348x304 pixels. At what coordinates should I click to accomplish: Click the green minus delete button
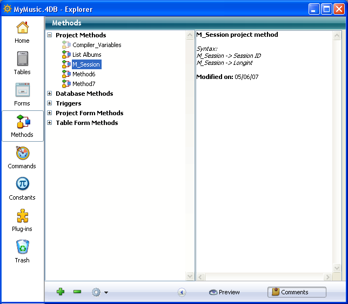point(77,292)
